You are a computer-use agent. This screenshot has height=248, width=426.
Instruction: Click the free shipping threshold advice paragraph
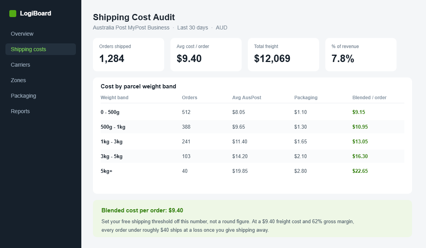(228, 226)
